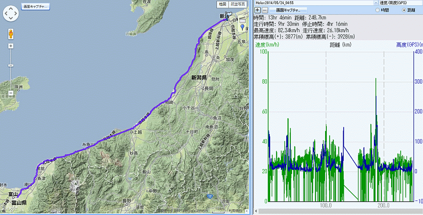This screenshot has width=423, height=215.
Task: Select the Street View pegman icon
Action: click(11, 34)
